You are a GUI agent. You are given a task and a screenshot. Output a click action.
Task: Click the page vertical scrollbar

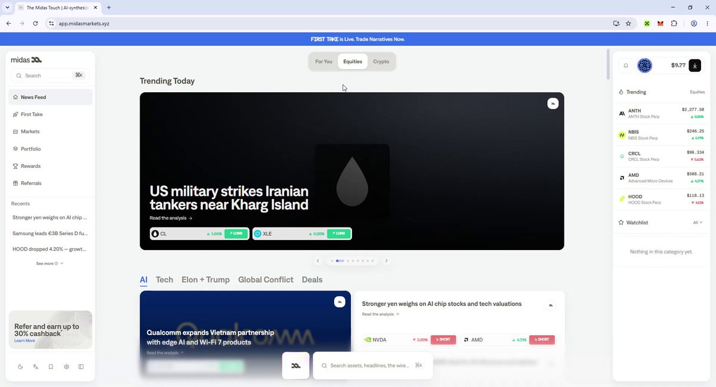pyautogui.click(x=608, y=64)
